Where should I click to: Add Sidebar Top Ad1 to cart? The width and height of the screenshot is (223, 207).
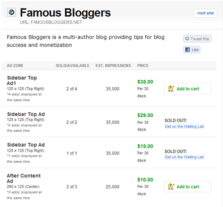pos(188,88)
